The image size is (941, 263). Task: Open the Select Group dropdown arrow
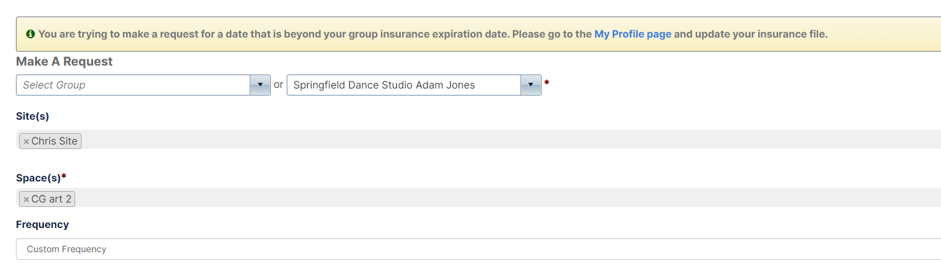[x=261, y=85]
